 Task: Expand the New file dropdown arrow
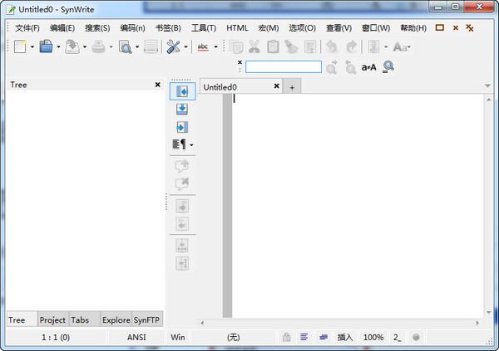32,47
